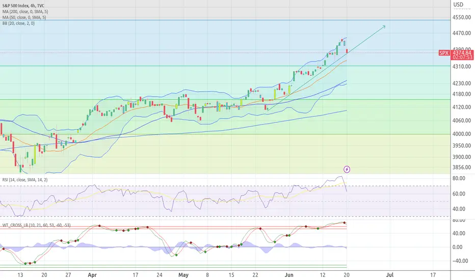Click the purple lightning bolt event icon

click(x=347, y=169)
